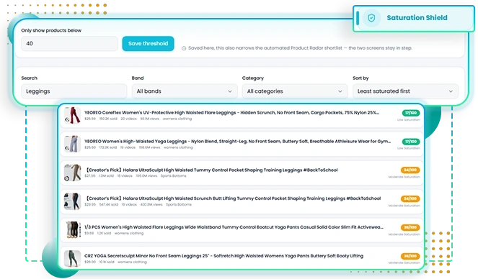Click the 150.2K sold text
The width and height of the screenshot is (478, 279).
tap(108, 119)
